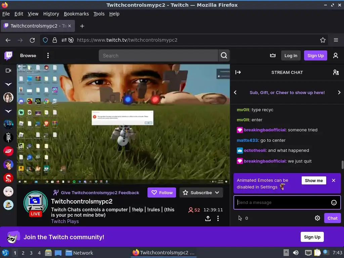The height and width of the screenshot is (258, 344).
Task: Go back to previous page
Action: [8, 40]
